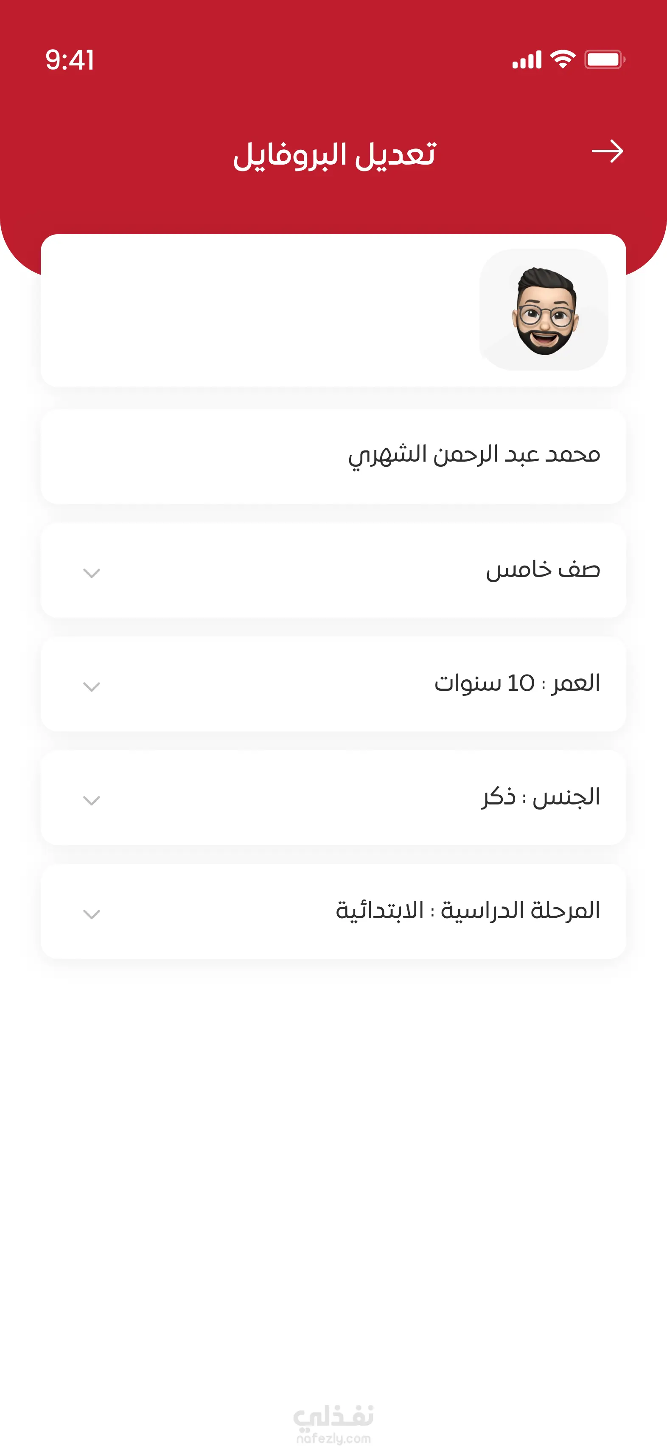The image size is (667, 1446).
Task: Expand the المرحلة الدراسية chevron arrow
Action: click(x=92, y=914)
